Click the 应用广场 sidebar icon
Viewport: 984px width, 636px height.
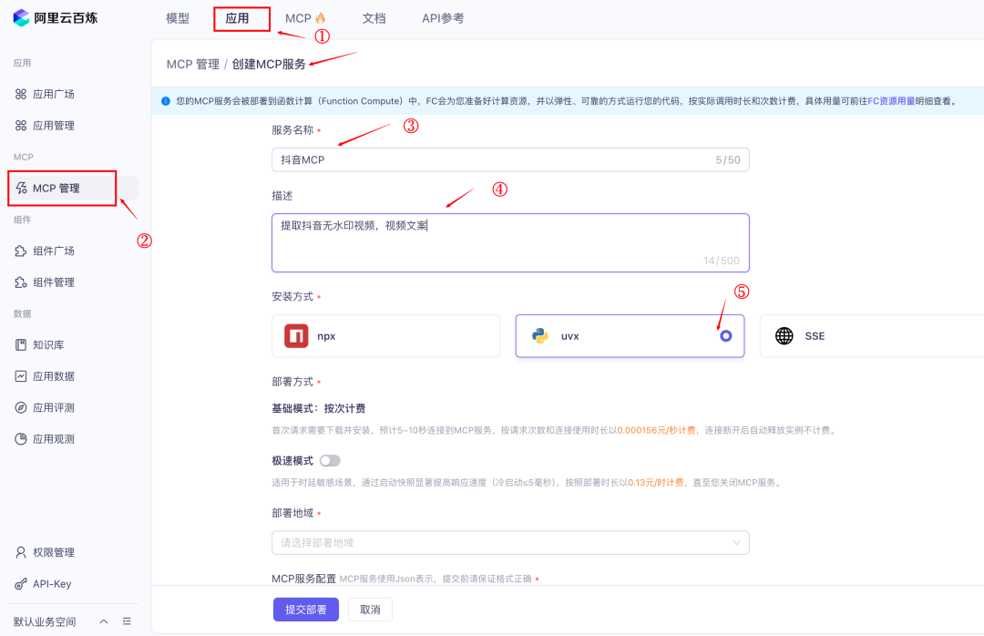tap(21, 94)
